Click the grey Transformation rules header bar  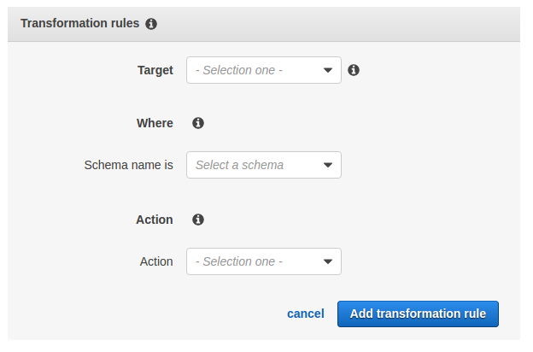342,24
